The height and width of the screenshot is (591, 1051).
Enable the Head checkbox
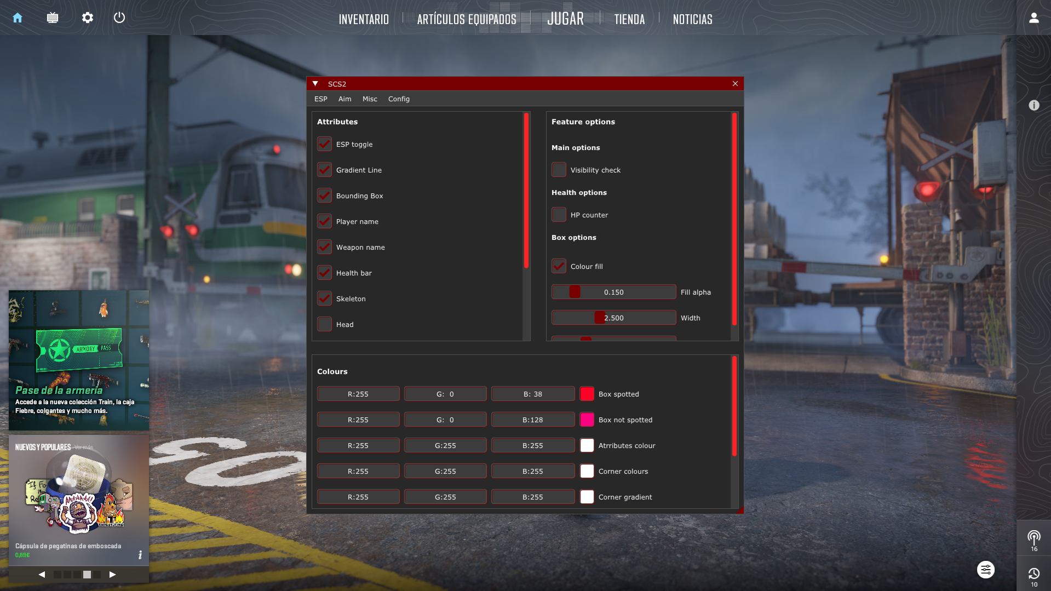324,324
